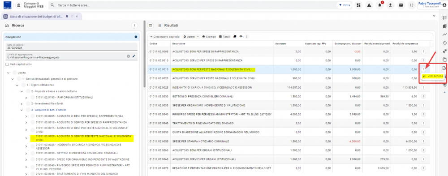The width and height of the screenshot is (448, 176).
Task: Click the Stampe print button
Action: point(209,37)
